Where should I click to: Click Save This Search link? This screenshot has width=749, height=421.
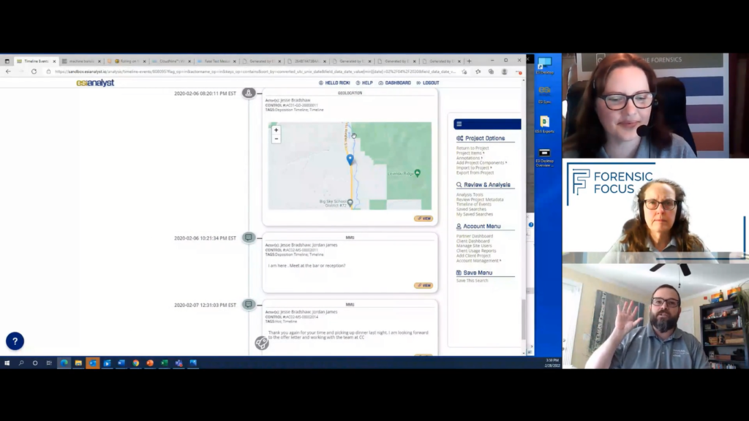(x=472, y=281)
